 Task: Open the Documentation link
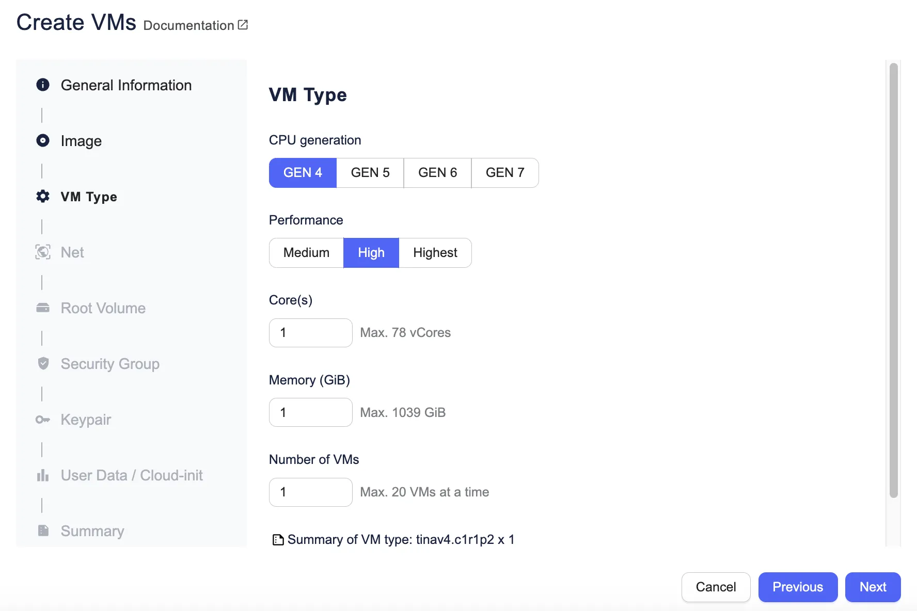tap(189, 25)
